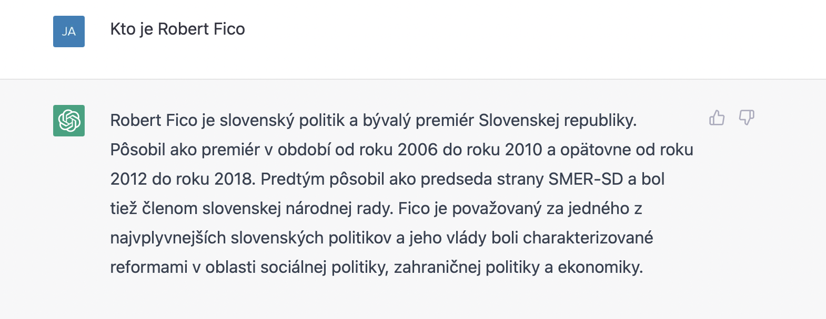Click the blue JA user avatar
This screenshot has width=826, height=319.
click(x=69, y=31)
